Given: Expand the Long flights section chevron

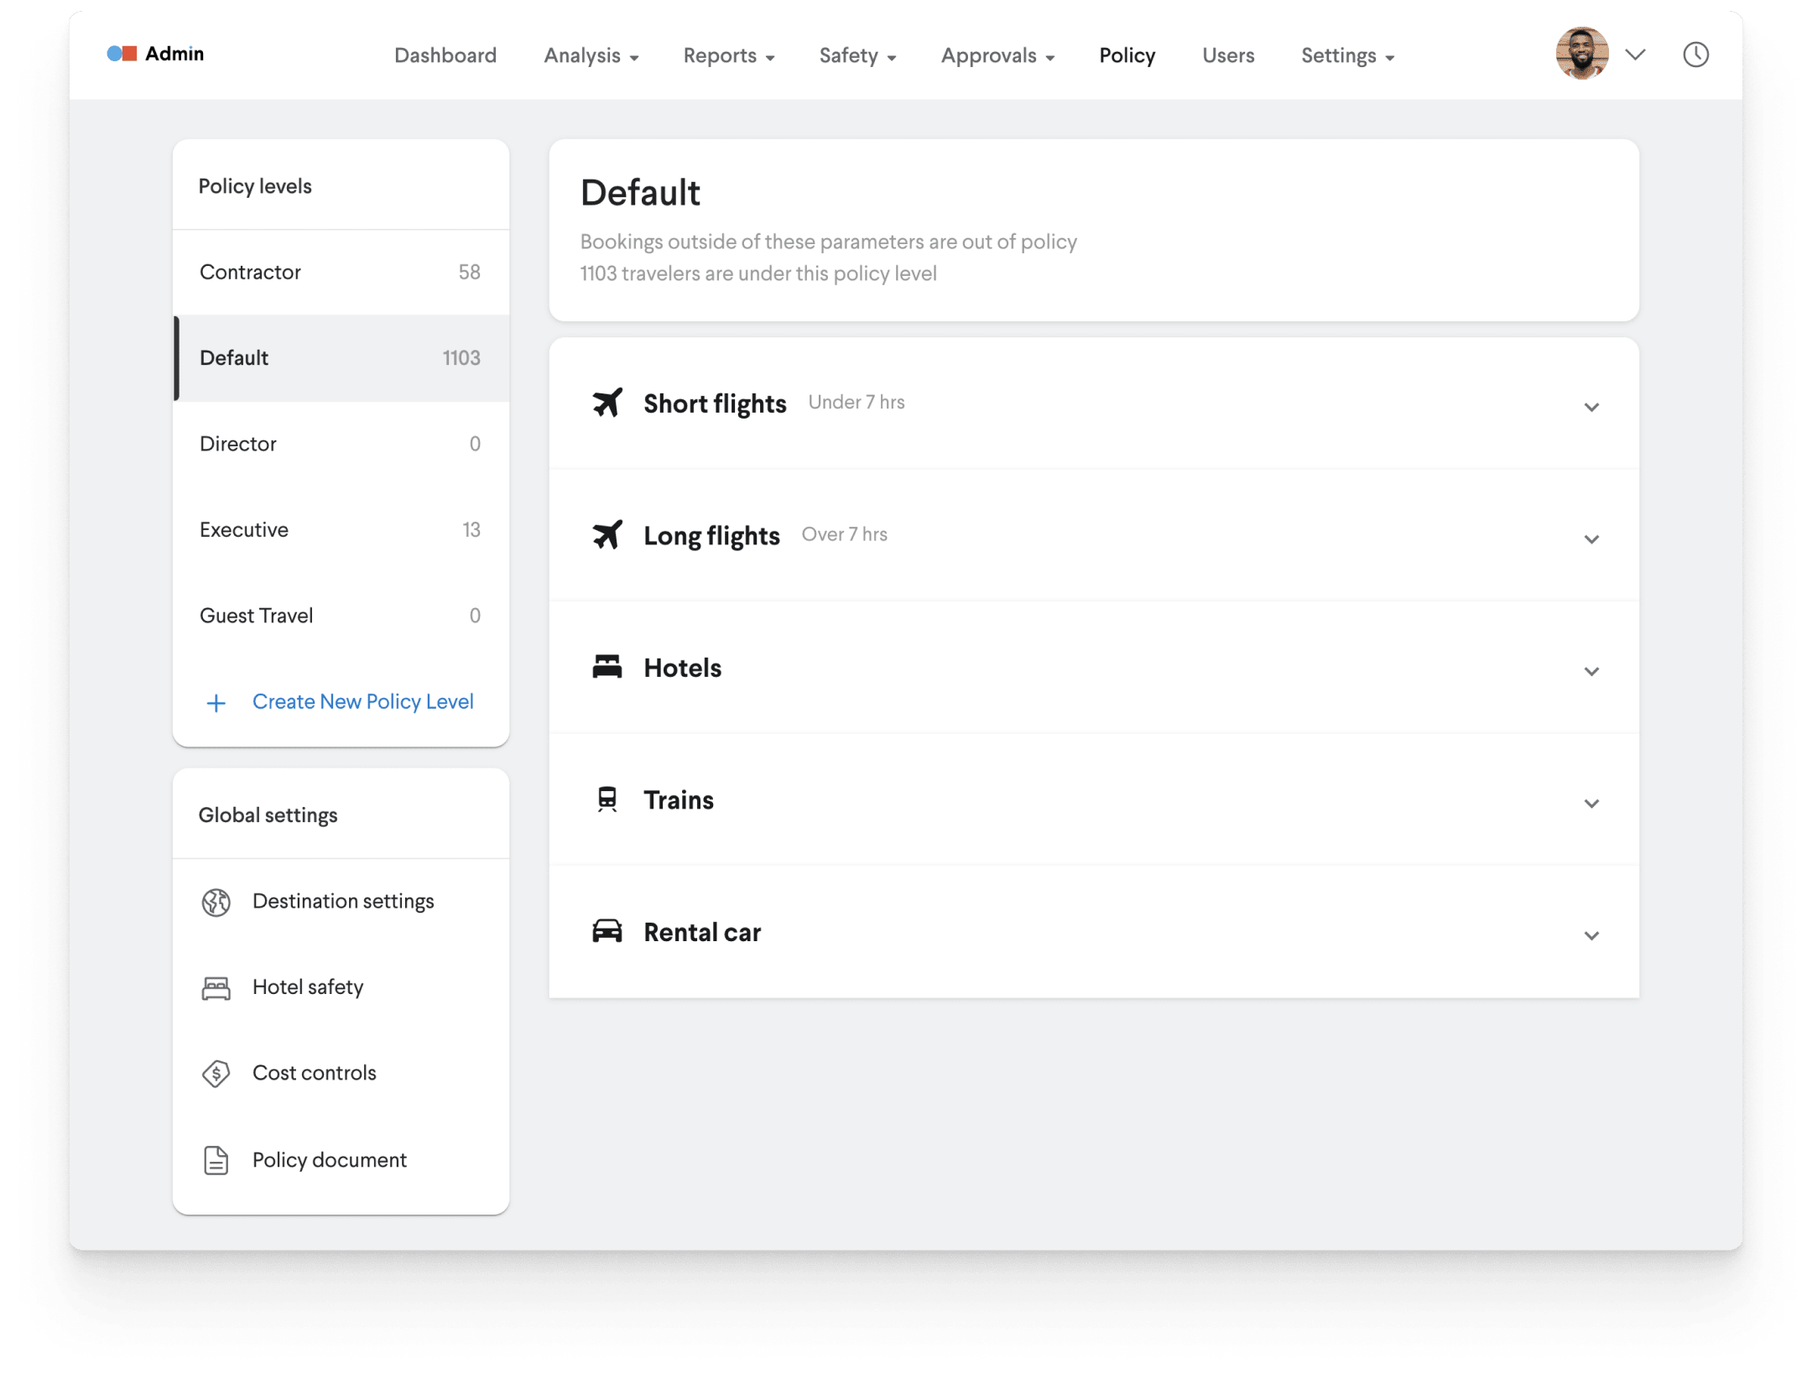Looking at the screenshot, I should (1591, 539).
